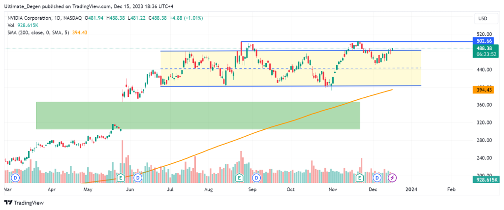Click the purple lightning event icon
Screen dimensions: 504x210
[x=392, y=177]
